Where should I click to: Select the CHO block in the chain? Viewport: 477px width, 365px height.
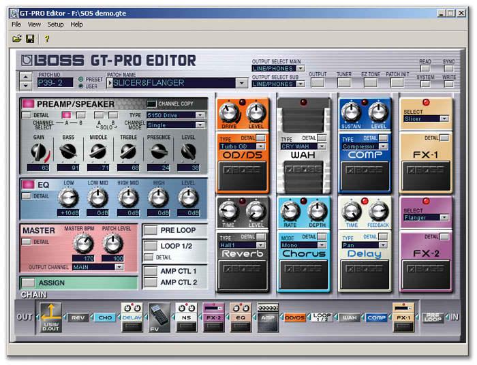click(x=105, y=317)
